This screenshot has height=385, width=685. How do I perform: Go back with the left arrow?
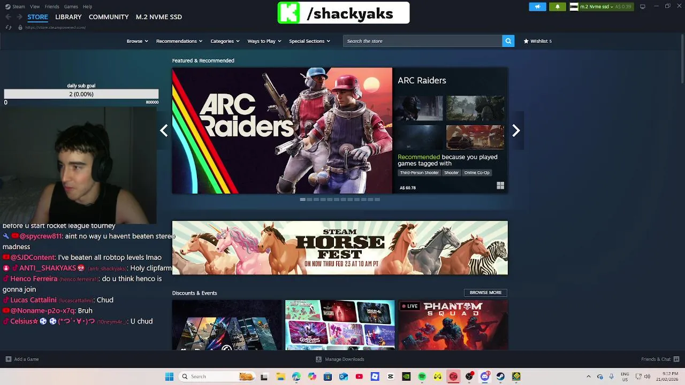pyautogui.click(x=8, y=17)
